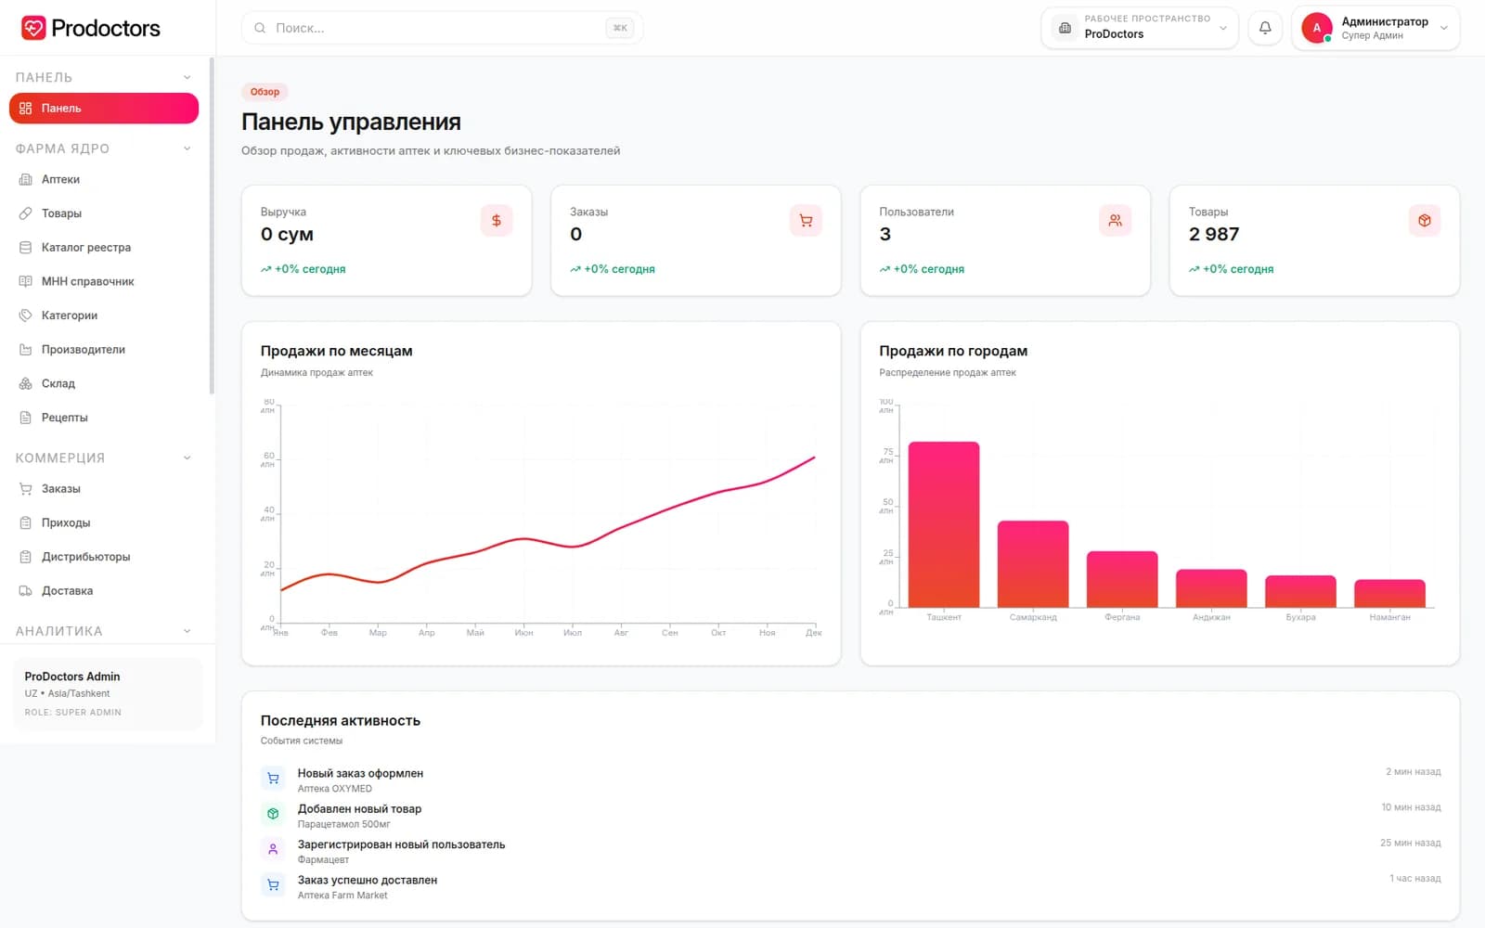Open the notifications bell
Viewport: 1485px width, 928px height.
tap(1265, 28)
